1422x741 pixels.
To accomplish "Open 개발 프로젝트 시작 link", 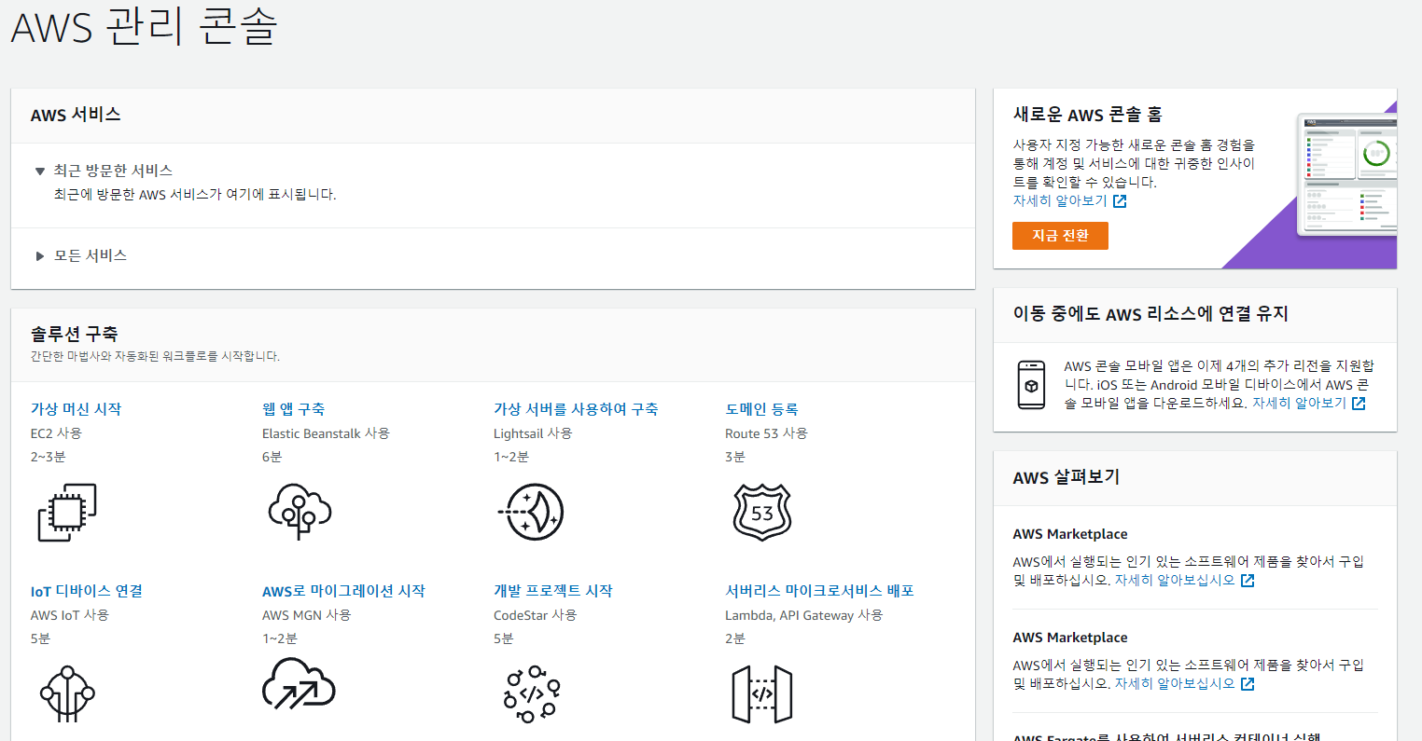I will coord(552,591).
